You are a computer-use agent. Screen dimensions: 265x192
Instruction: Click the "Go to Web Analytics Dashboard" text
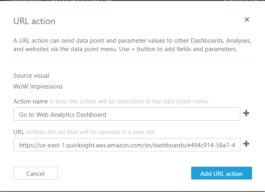[x=63, y=115]
